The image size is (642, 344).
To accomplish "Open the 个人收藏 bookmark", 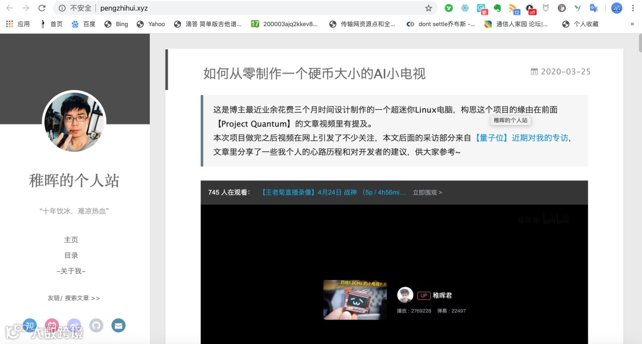I will pyautogui.click(x=580, y=24).
